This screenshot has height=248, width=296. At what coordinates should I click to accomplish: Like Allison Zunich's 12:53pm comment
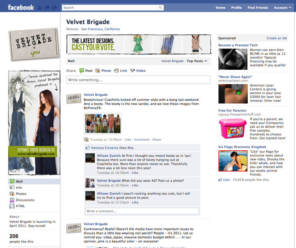(x=135, y=202)
